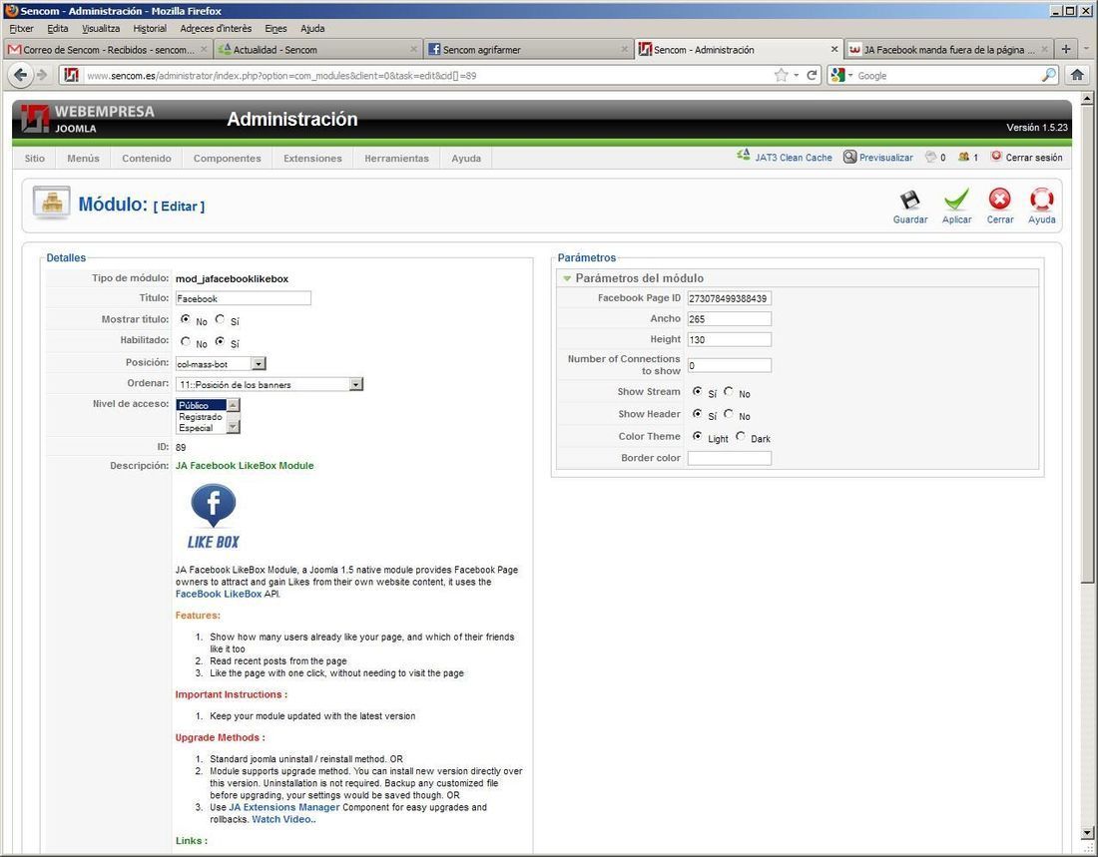
Task: Click the JAT3 Clean Cache link
Action: pyautogui.click(x=794, y=158)
